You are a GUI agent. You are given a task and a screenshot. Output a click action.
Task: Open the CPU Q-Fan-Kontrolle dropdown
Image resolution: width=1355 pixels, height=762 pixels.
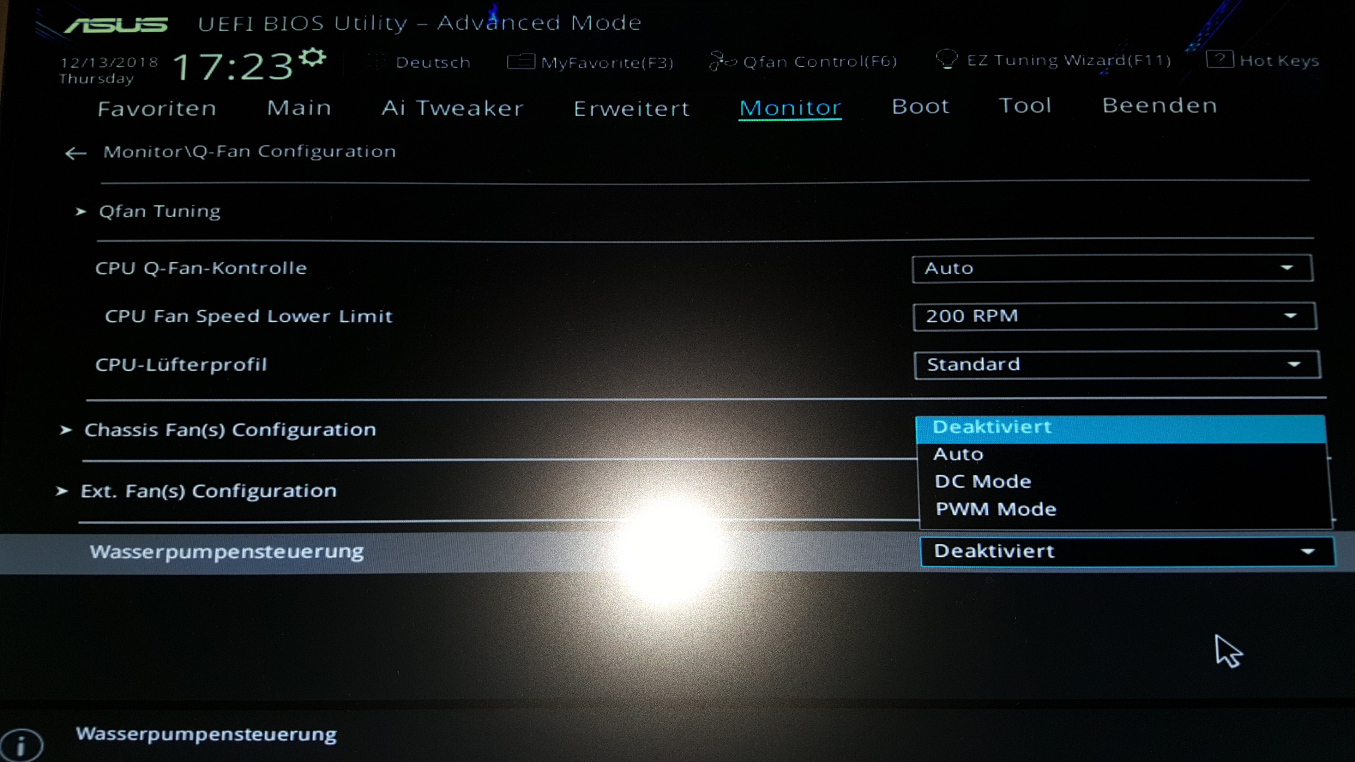[1112, 269]
